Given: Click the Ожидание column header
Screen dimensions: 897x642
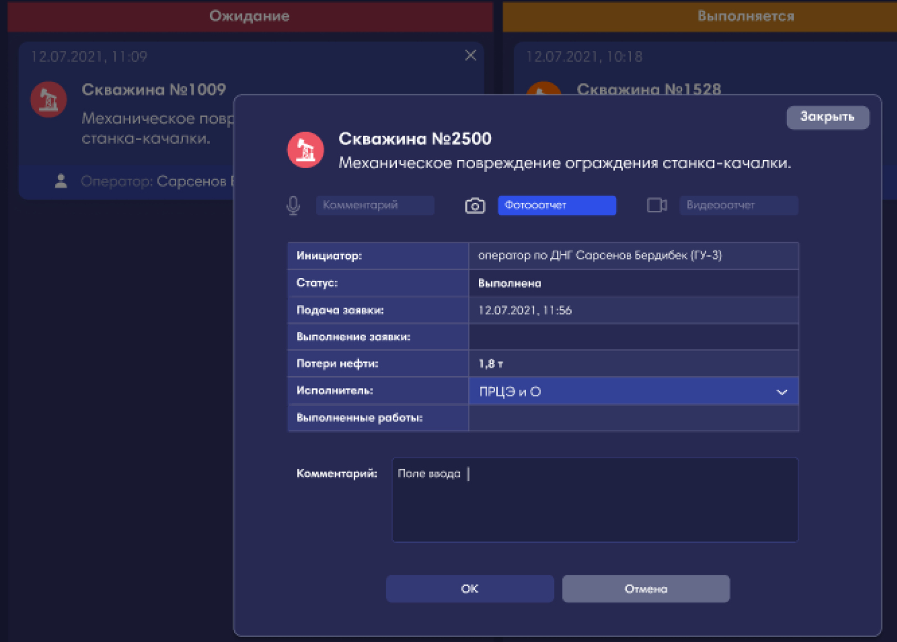Looking at the screenshot, I should tap(250, 16).
